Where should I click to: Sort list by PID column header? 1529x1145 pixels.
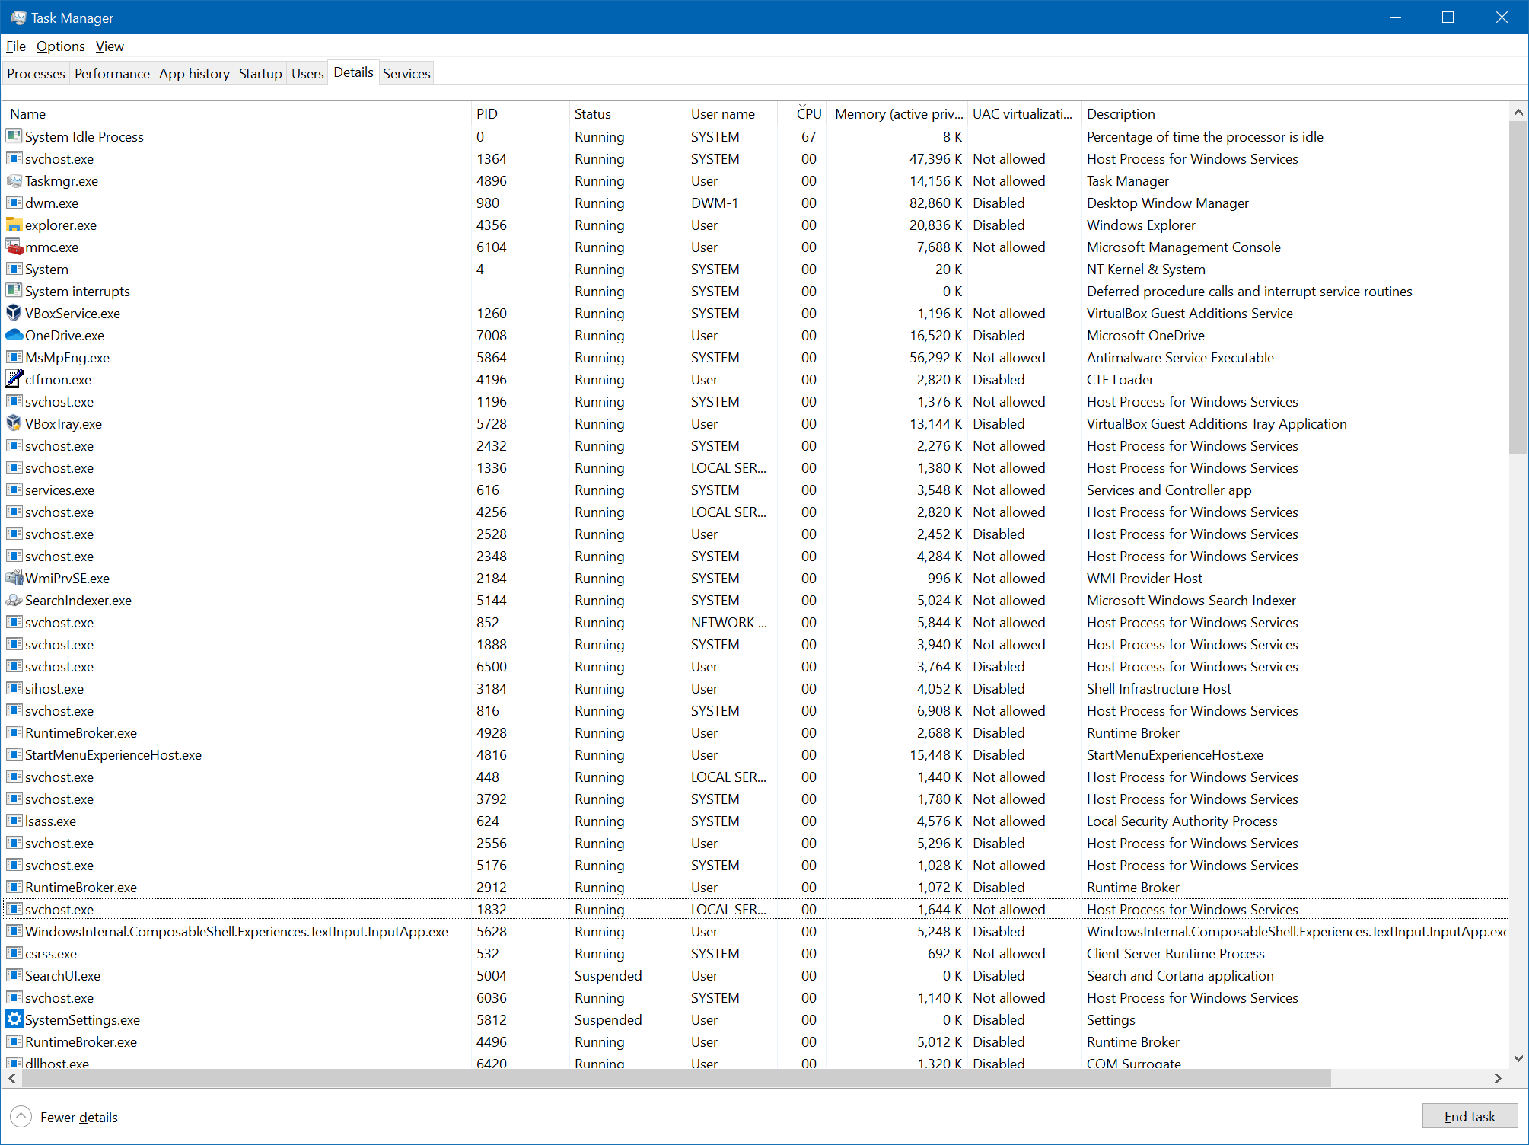487,114
